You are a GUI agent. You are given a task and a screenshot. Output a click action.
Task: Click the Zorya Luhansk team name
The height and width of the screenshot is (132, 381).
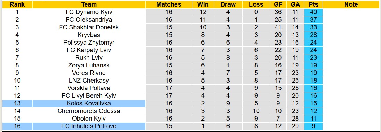[89, 65]
